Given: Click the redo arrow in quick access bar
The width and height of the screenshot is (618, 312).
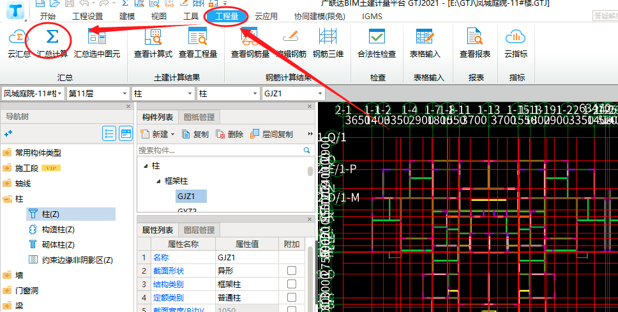Looking at the screenshot, I should click(x=104, y=3).
